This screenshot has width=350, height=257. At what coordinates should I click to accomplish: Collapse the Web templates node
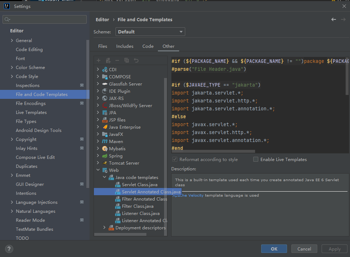coord(98,170)
